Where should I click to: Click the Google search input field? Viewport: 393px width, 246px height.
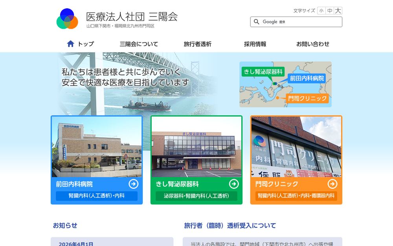point(296,22)
